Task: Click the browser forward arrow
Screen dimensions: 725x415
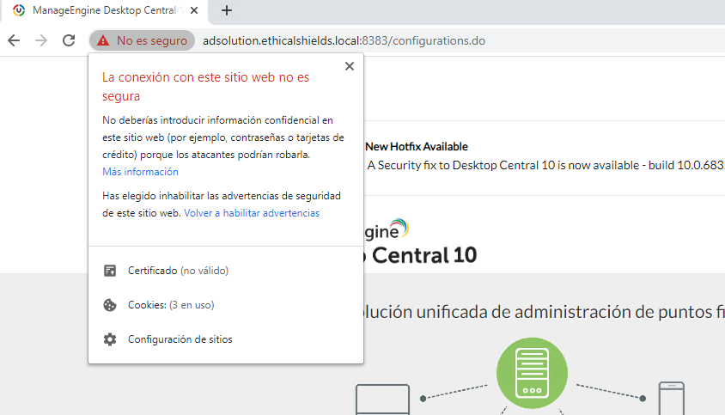Action: [41, 40]
